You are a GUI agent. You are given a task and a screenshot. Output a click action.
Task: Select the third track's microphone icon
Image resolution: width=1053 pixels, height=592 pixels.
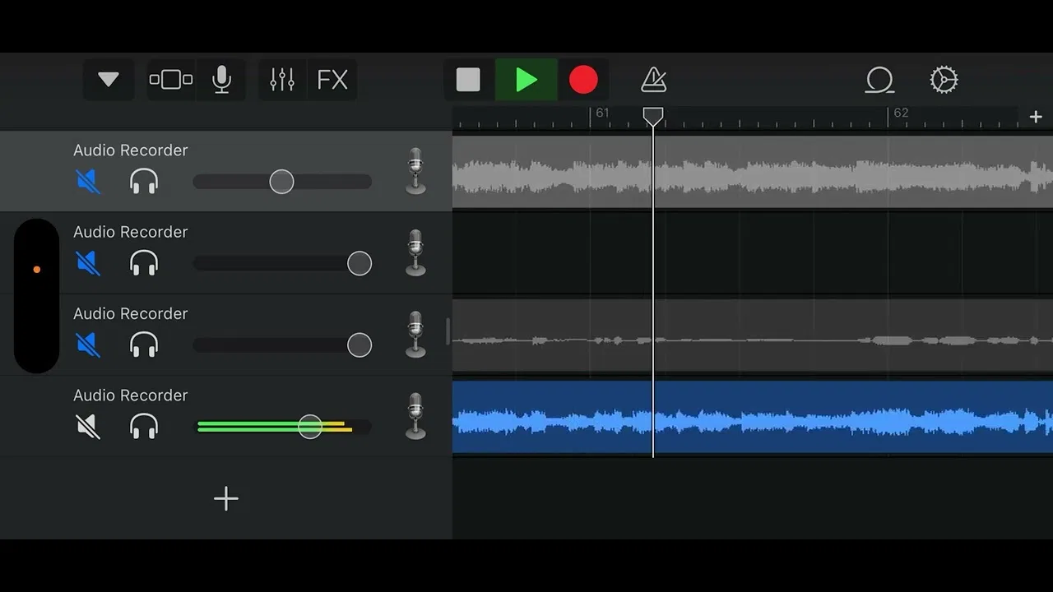point(416,334)
